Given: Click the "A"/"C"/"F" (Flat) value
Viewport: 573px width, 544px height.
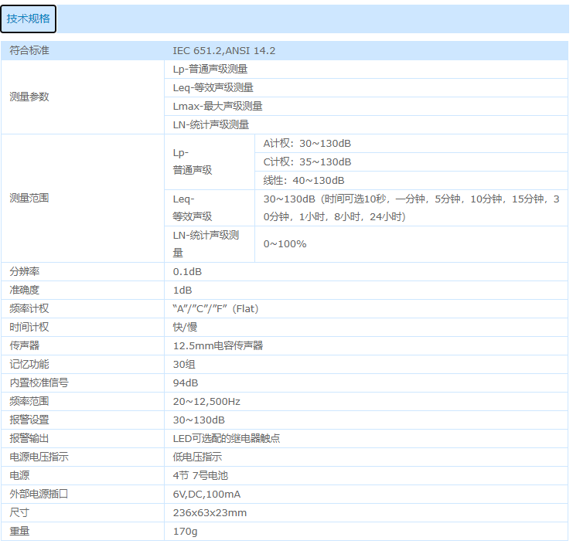Looking at the screenshot, I should point(215,308).
